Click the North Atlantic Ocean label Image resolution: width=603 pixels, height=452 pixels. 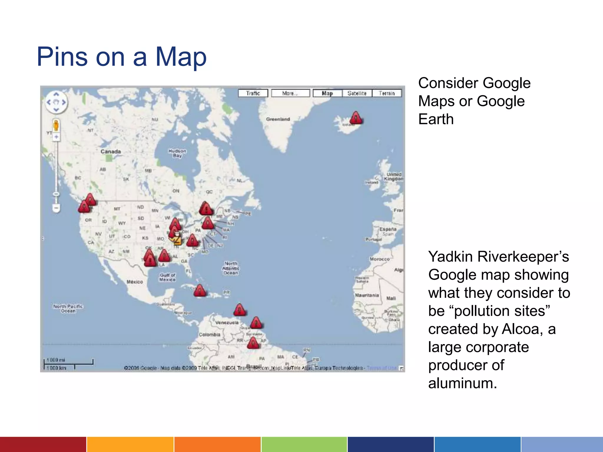tap(231, 268)
